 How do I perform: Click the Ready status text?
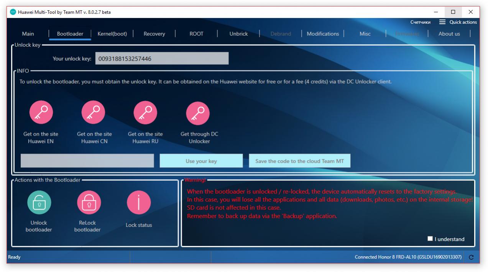pos(14,257)
